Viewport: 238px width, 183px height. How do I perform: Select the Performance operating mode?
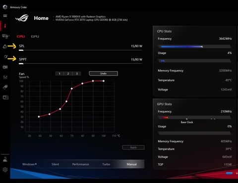tap(80, 164)
